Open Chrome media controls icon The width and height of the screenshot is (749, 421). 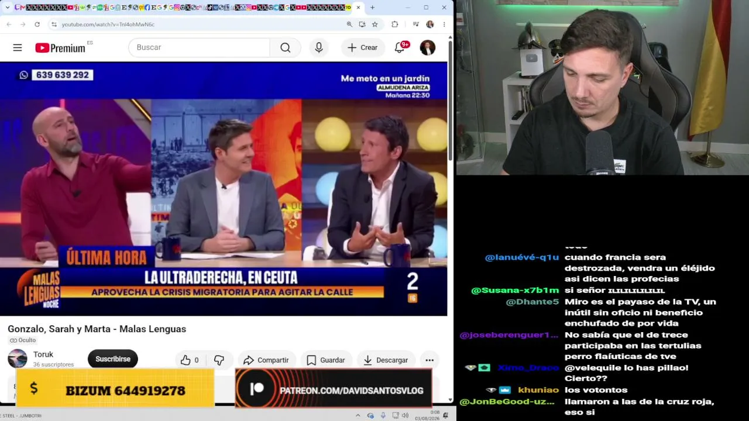415,24
